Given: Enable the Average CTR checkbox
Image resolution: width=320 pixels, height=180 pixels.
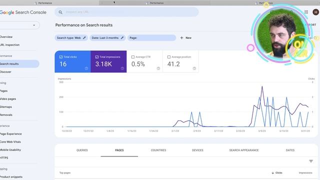Looking at the screenshot, I should [133, 57].
